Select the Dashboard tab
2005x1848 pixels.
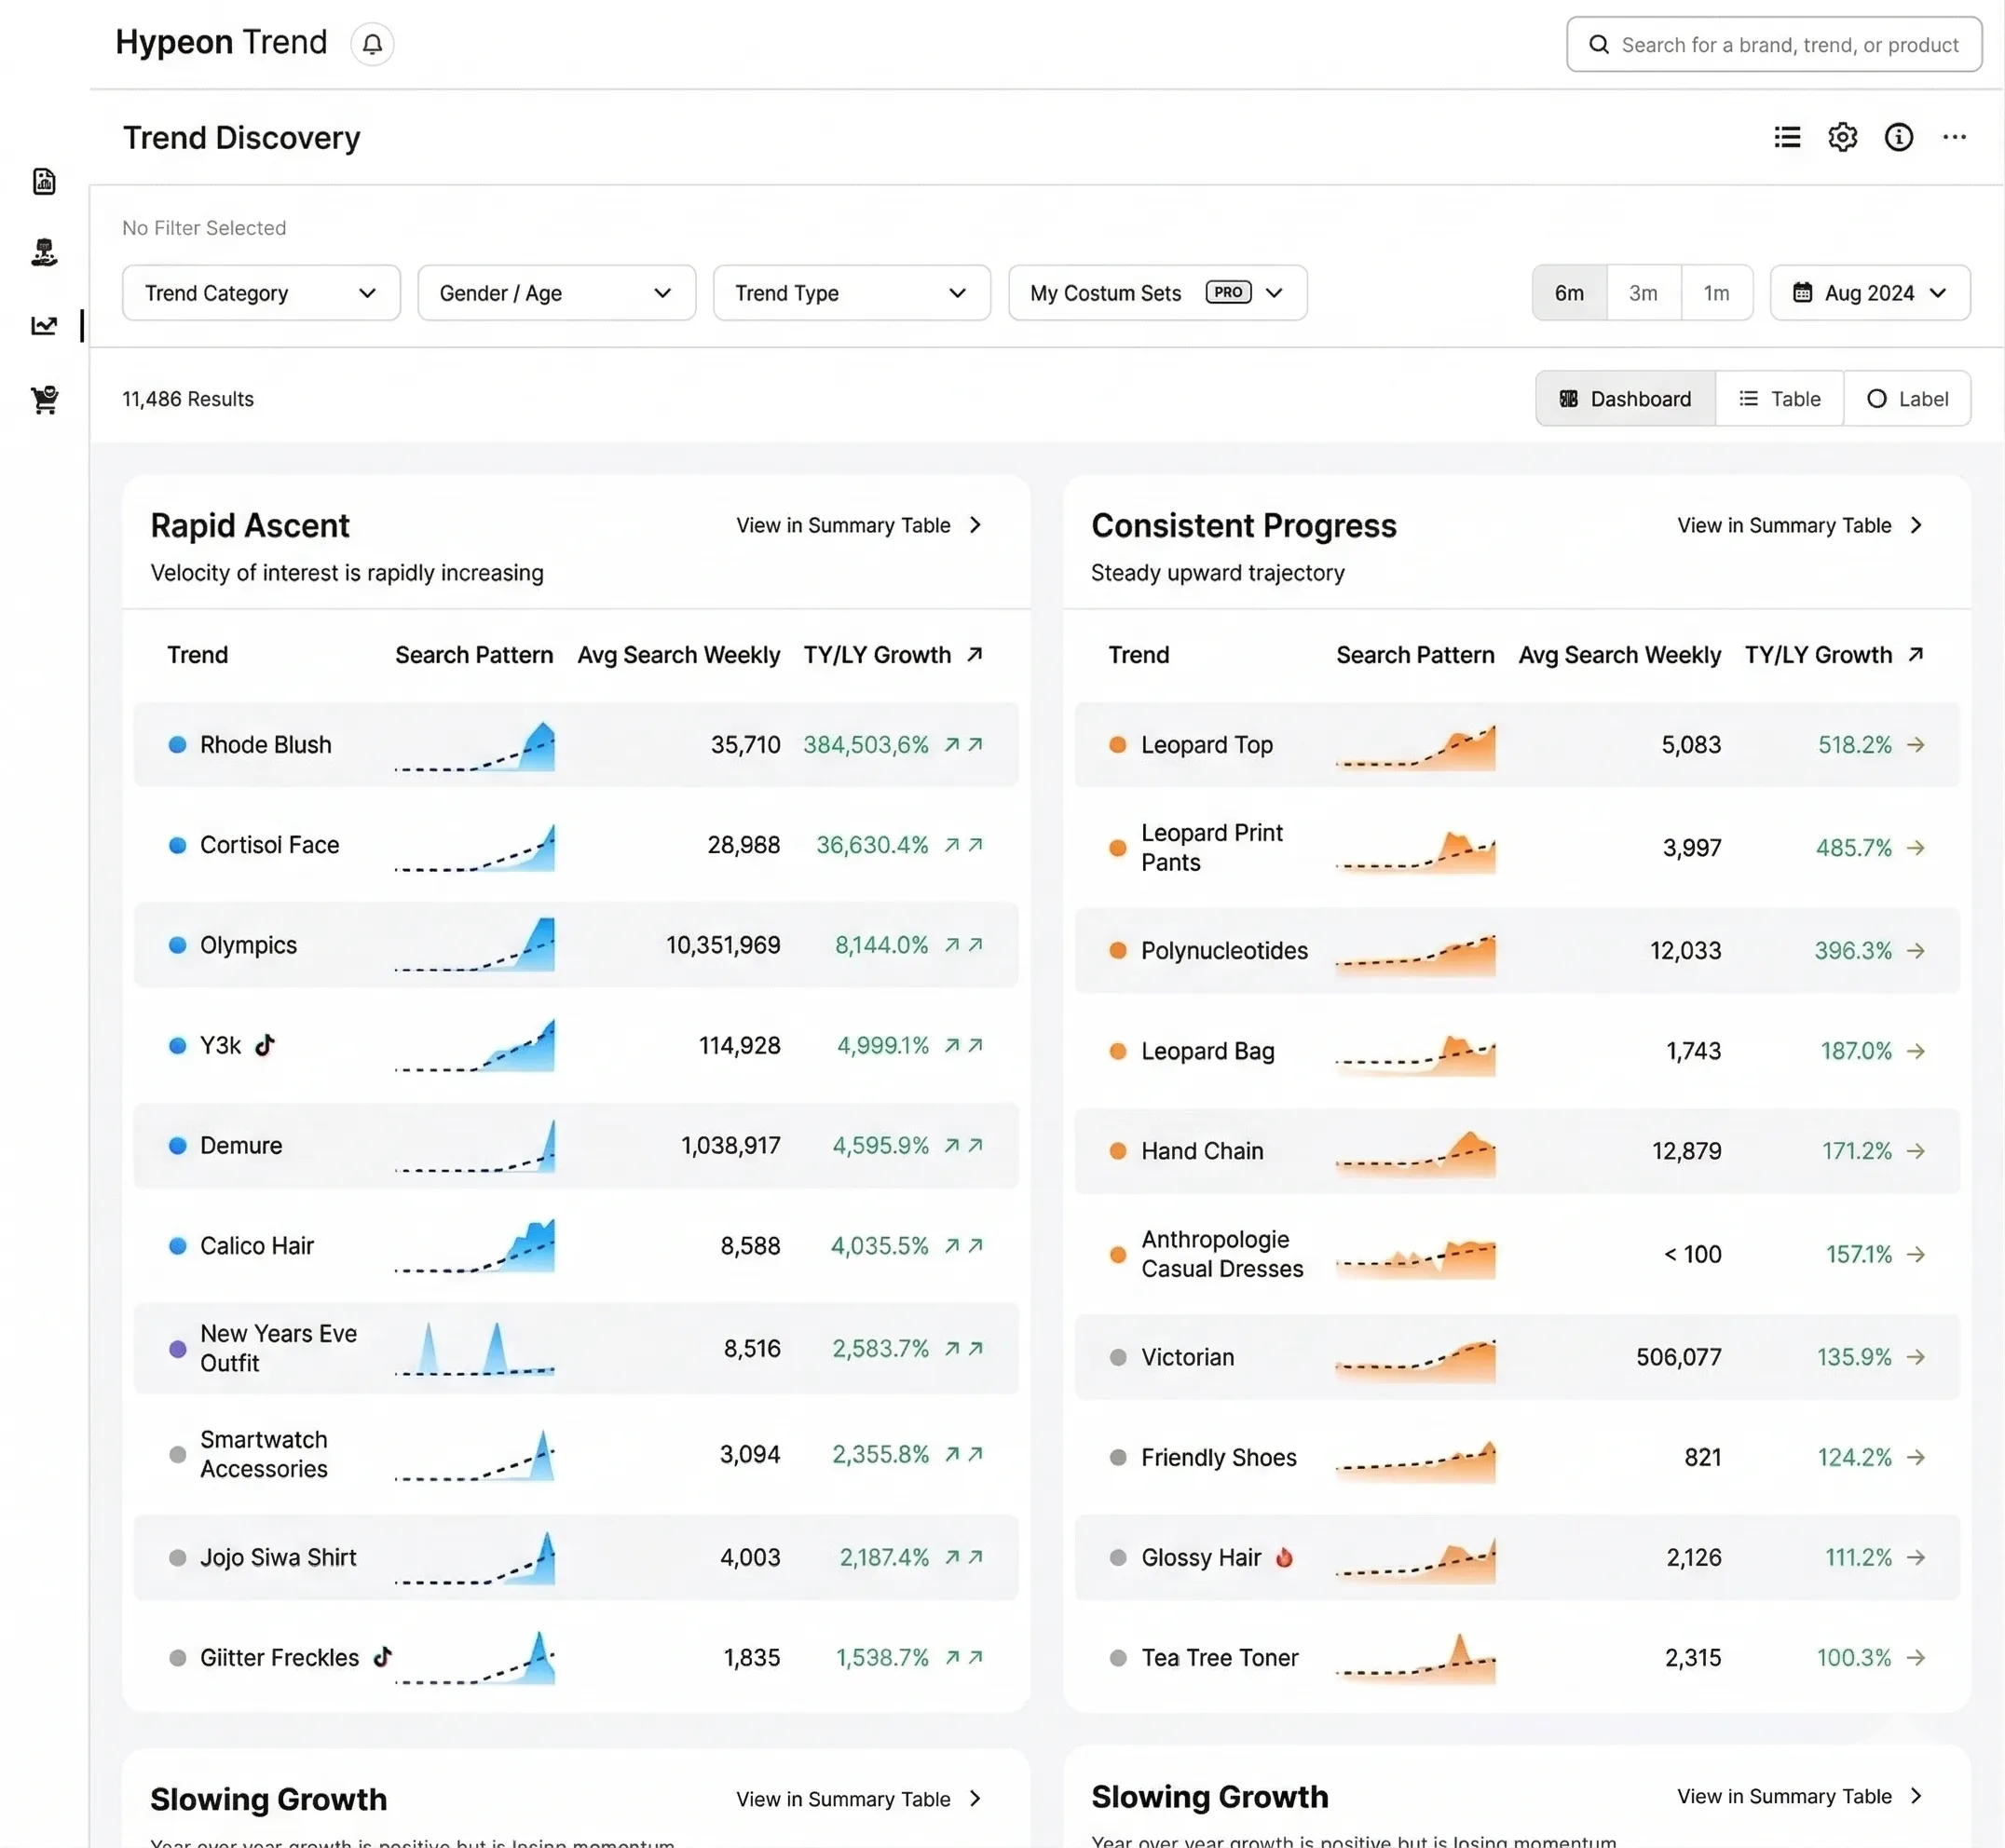(1625, 398)
